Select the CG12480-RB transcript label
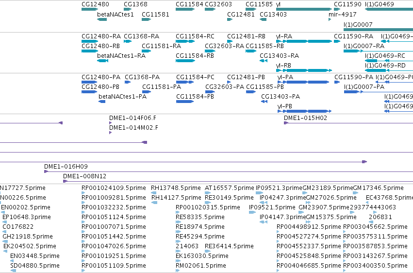 (100, 46)
